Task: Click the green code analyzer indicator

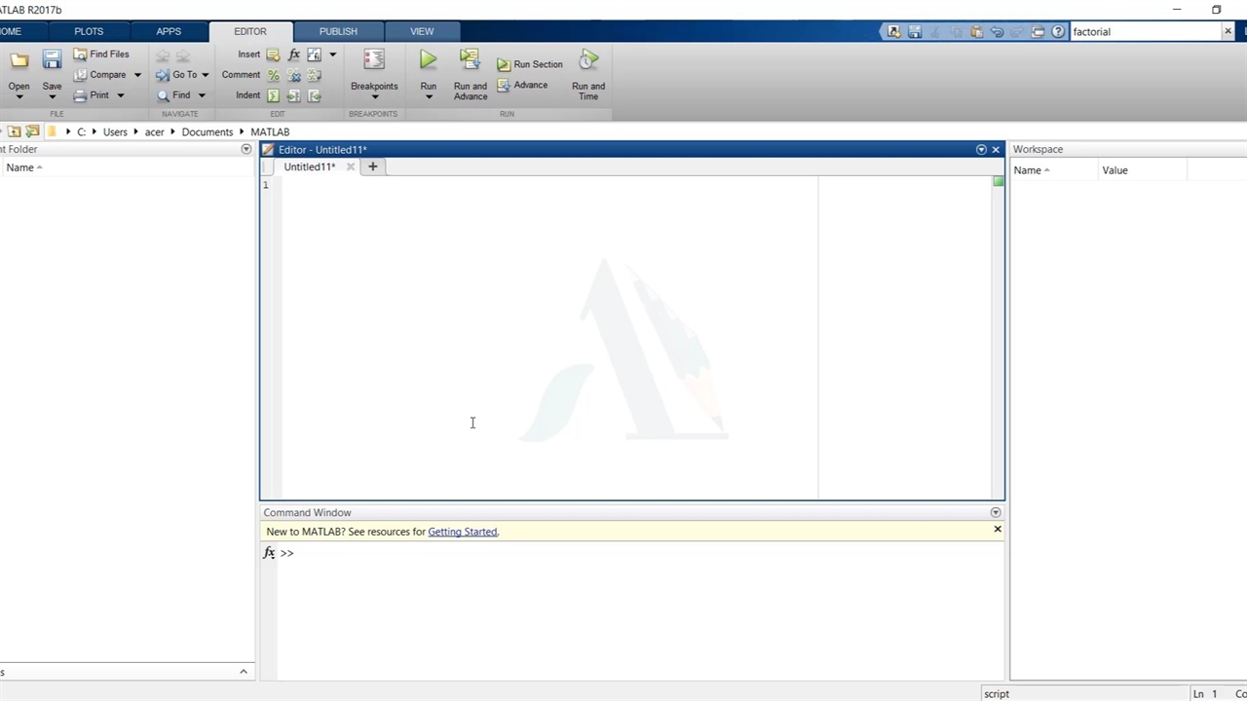Action: [998, 182]
